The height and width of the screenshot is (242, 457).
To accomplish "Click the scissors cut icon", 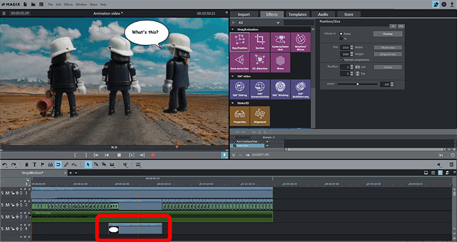I will 125,165.
